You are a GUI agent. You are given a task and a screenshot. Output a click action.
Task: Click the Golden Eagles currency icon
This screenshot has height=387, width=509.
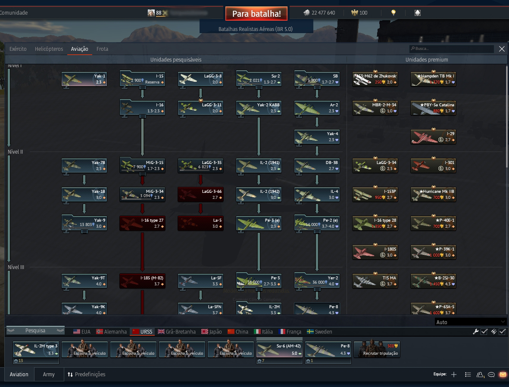coord(354,12)
